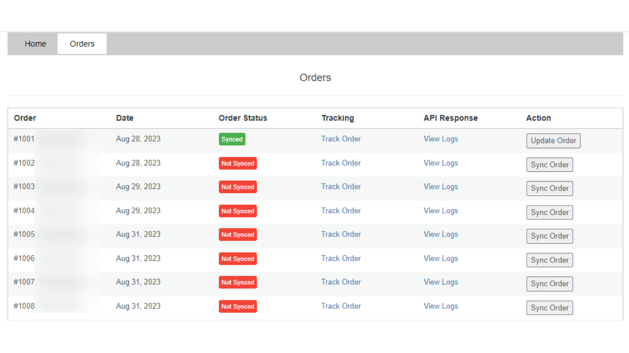Click the Sync Order button for #1008
The image size is (629, 353).
point(550,308)
